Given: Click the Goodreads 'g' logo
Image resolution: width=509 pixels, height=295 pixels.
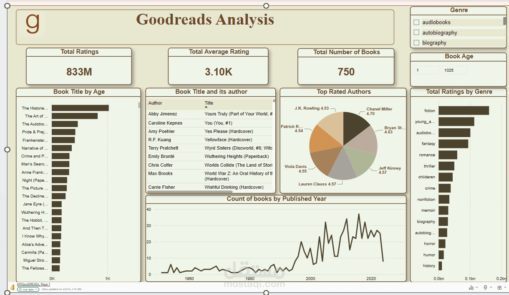Looking at the screenshot, I should click(32, 24).
